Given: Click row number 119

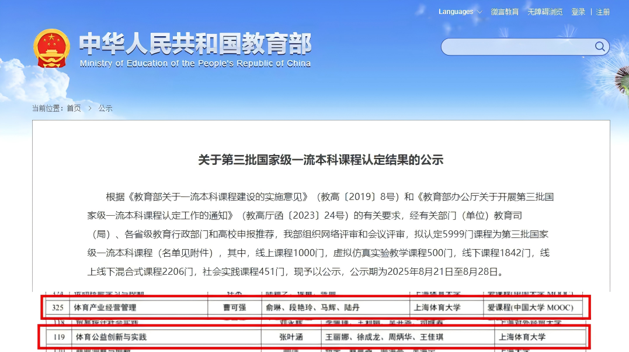Looking at the screenshot, I should 59,337.
